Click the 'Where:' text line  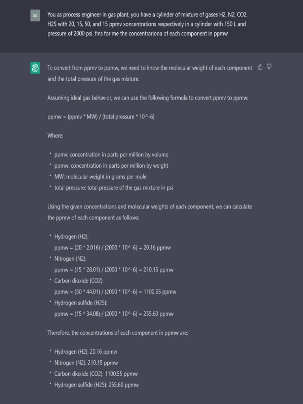pyautogui.click(x=55, y=136)
